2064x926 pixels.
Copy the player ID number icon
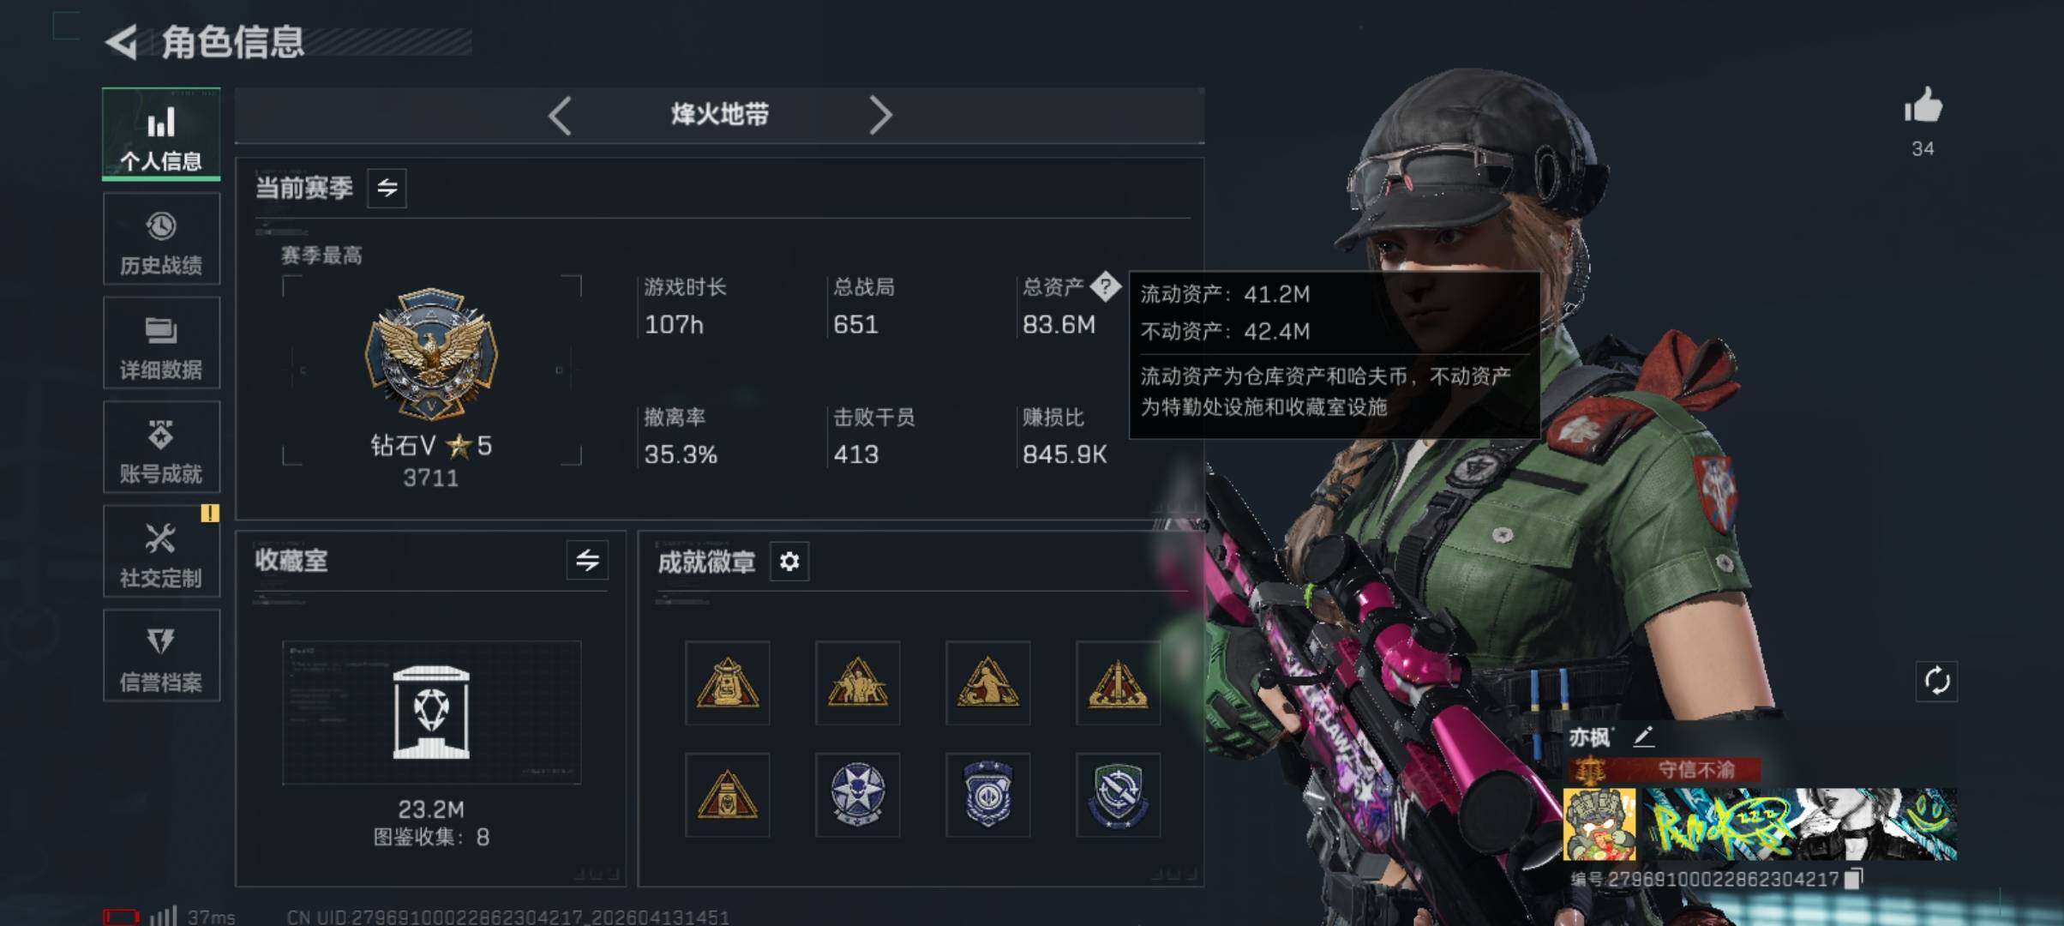(x=1853, y=879)
